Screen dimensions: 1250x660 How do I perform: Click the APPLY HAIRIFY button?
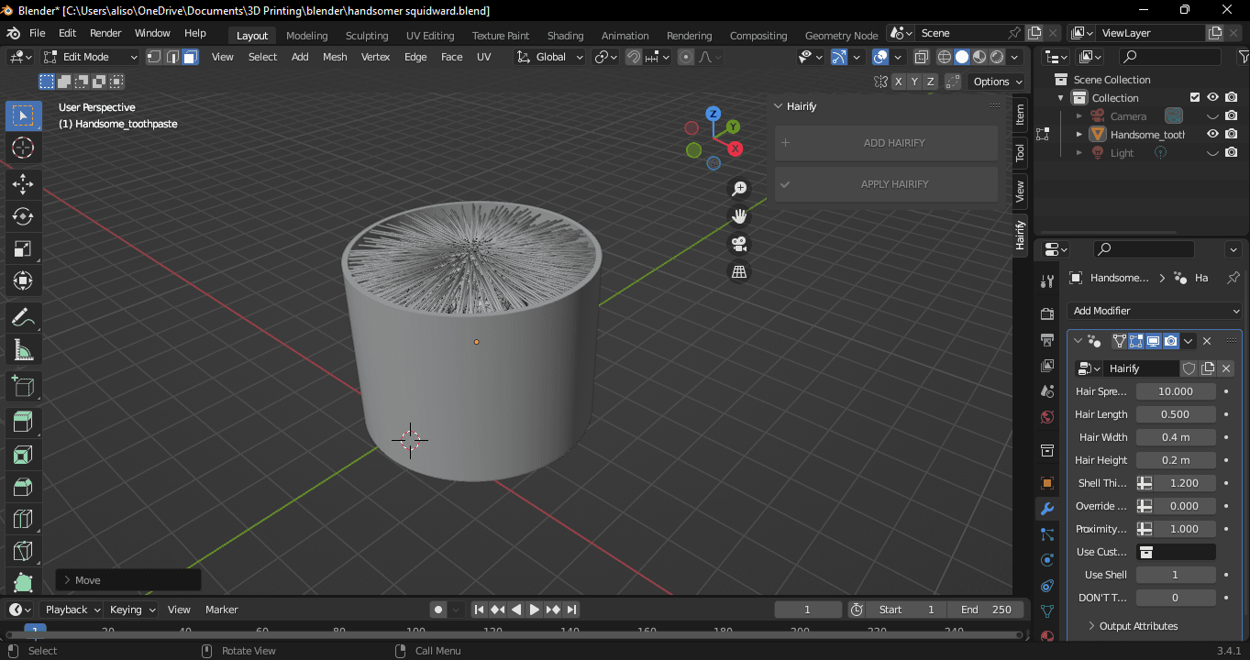pyautogui.click(x=886, y=184)
